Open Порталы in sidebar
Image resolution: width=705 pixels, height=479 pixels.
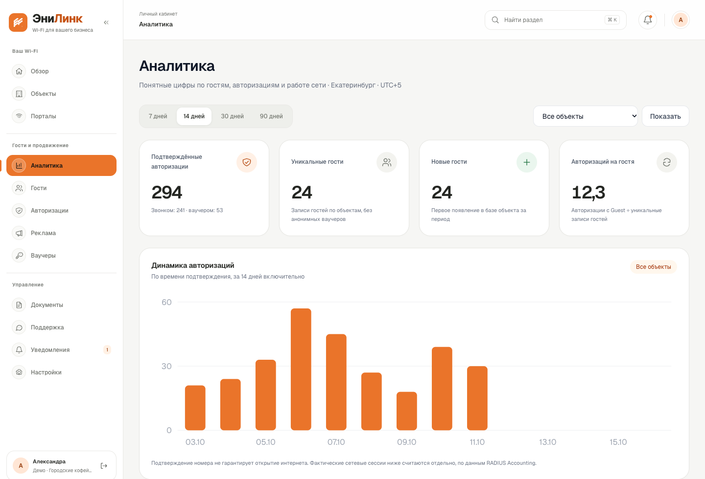point(61,116)
